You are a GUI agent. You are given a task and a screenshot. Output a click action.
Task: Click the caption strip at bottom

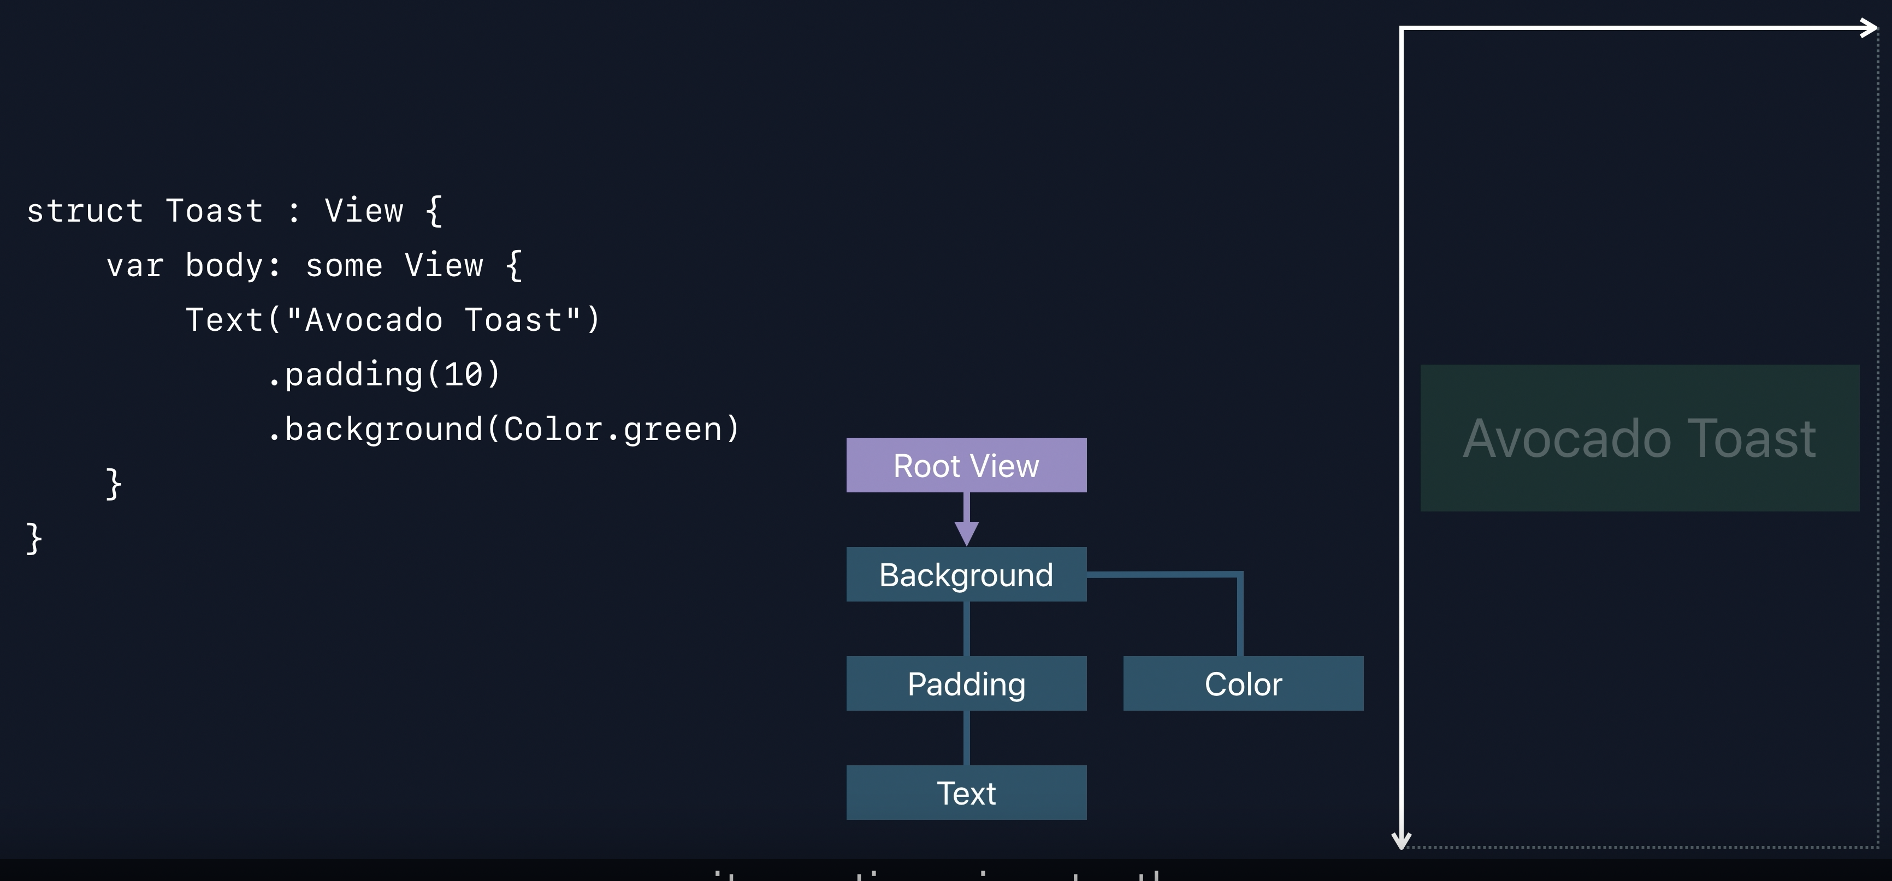(946, 871)
